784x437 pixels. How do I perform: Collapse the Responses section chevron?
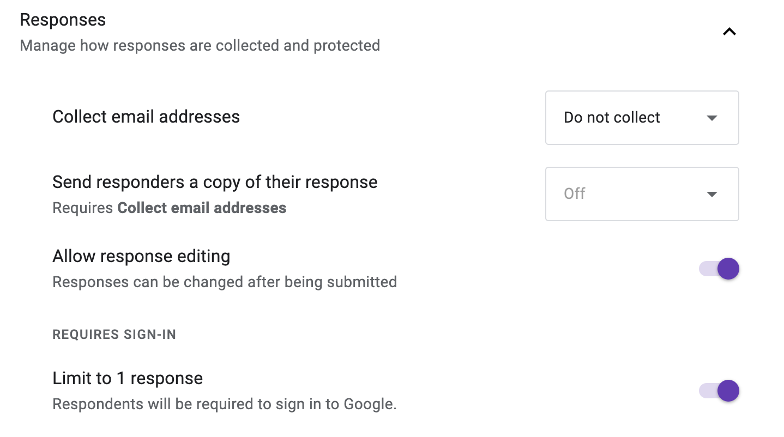click(729, 32)
